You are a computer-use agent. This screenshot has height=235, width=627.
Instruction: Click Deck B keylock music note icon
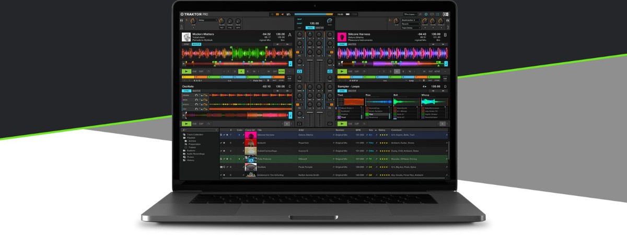tap(446, 64)
